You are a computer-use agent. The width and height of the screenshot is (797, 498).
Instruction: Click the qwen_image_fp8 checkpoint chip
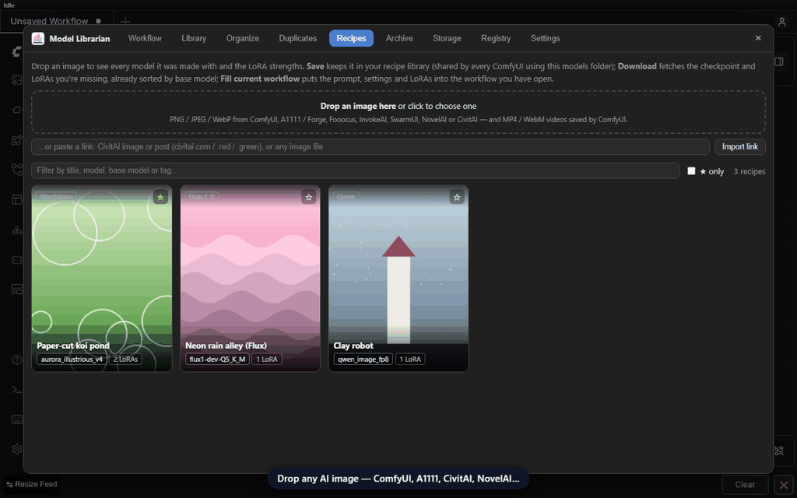pos(363,359)
